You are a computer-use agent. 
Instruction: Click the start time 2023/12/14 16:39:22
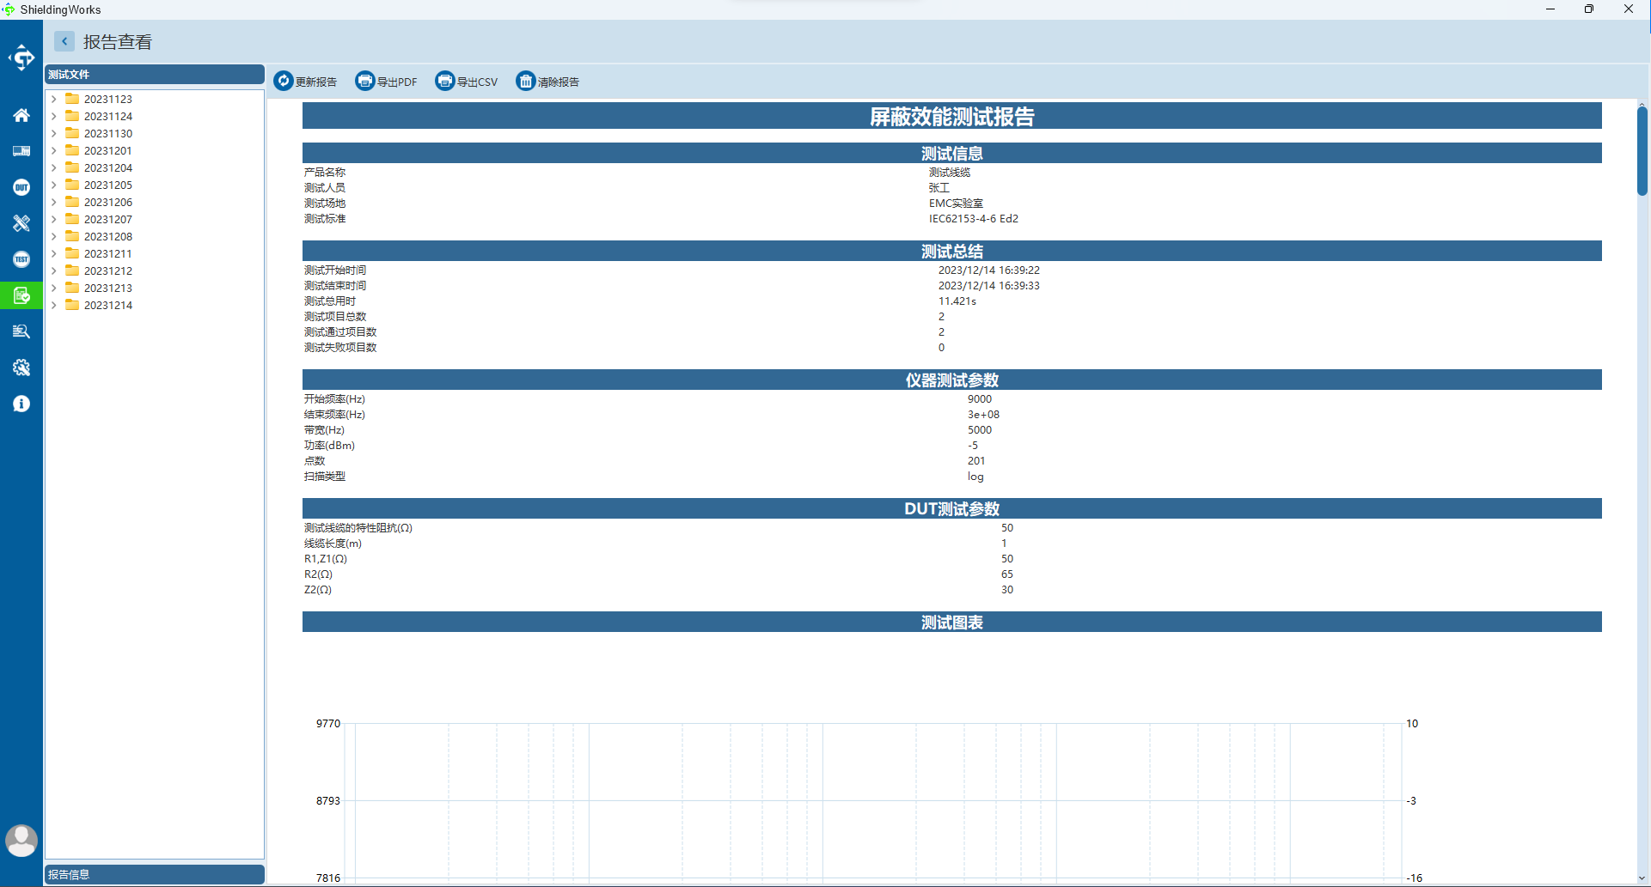pyautogui.click(x=988, y=270)
